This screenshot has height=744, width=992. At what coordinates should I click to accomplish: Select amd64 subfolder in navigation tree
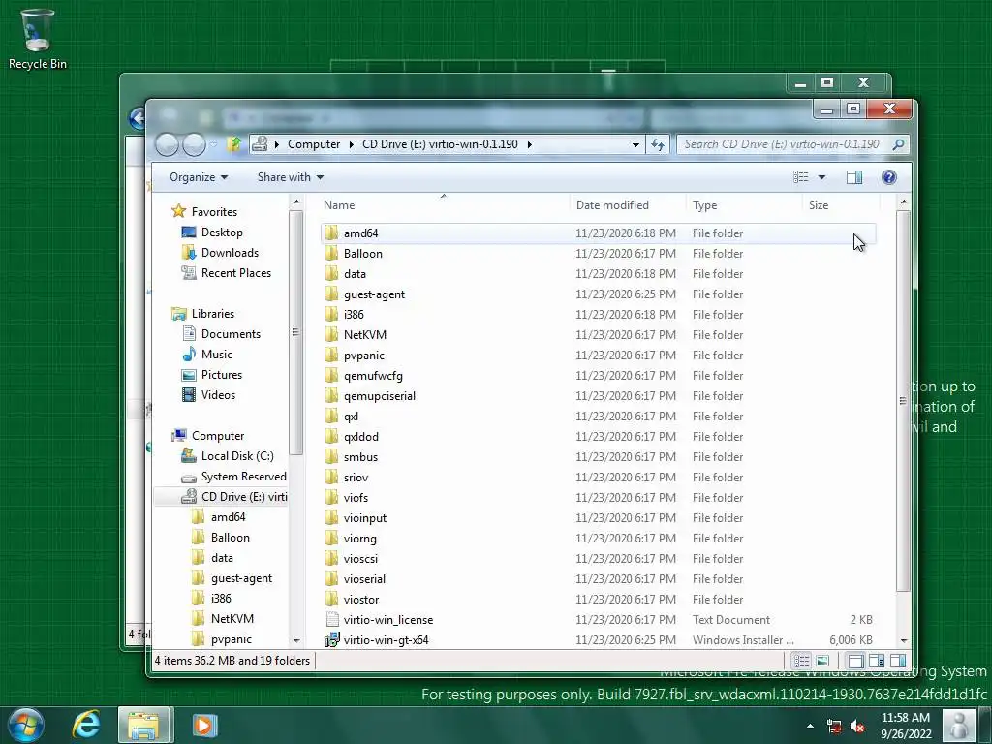pyautogui.click(x=218, y=517)
